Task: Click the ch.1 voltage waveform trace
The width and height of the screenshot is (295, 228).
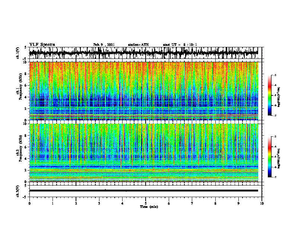Action: (143, 53)
